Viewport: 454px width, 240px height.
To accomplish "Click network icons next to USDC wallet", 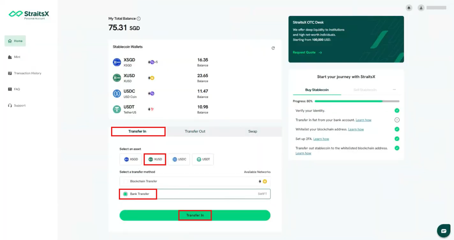I will (x=151, y=94).
